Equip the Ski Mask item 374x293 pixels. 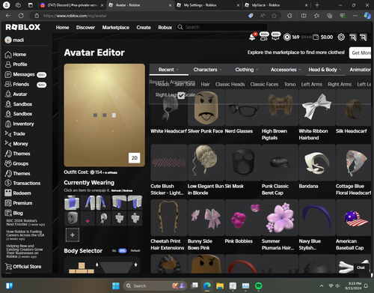pyautogui.click(x=243, y=163)
